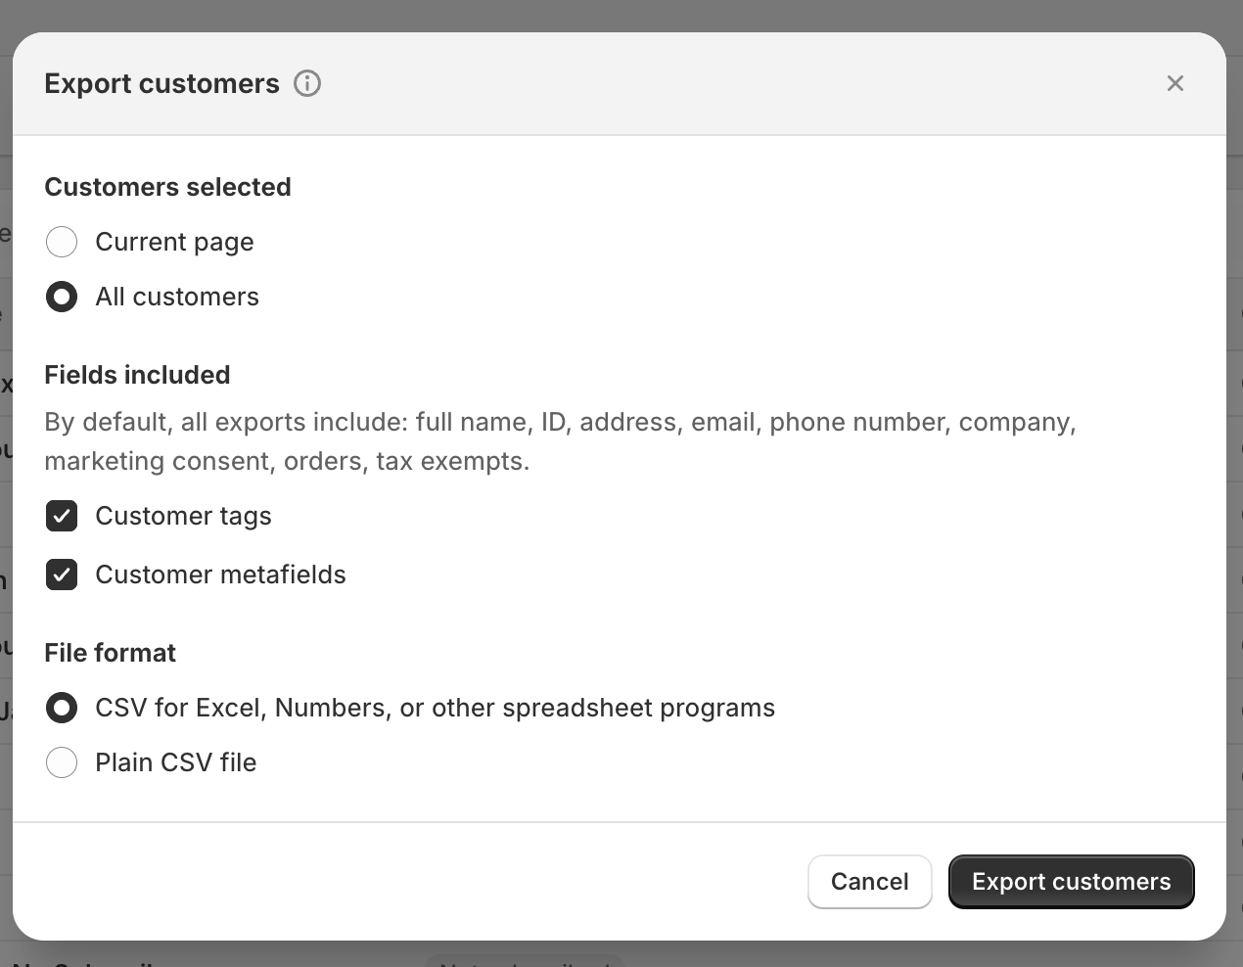Click the "CSV for Excel, Numbers" option text
The width and height of the screenshot is (1243, 967).
pos(435,708)
